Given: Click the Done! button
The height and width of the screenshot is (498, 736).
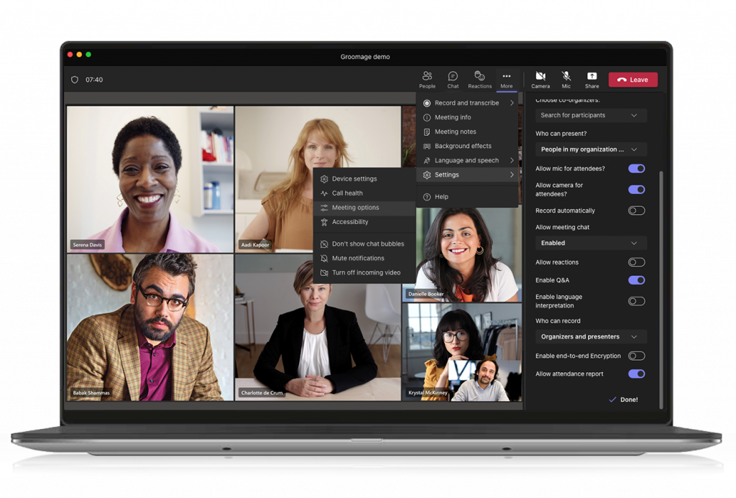Looking at the screenshot, I should click(x=623, y=400).
